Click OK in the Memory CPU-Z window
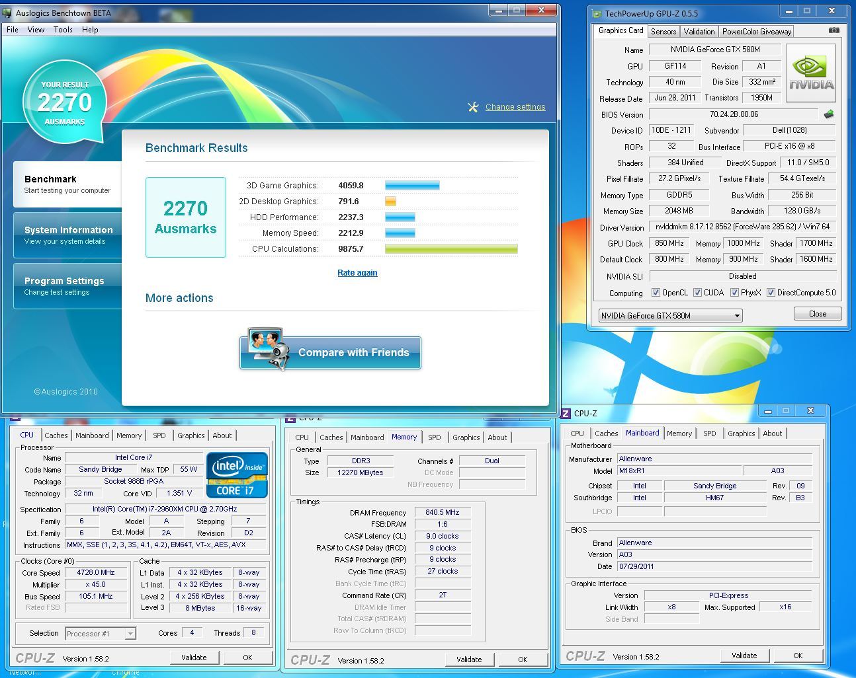This screenshot has height=678, width=856. pyautogui.click(x=523, y=659)
